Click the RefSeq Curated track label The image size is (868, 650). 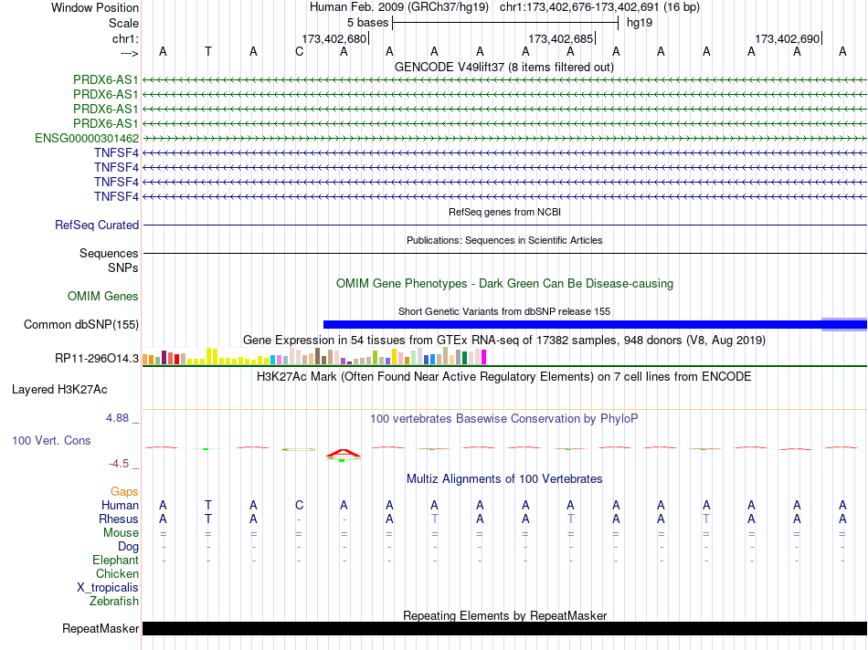pos(97,225)
